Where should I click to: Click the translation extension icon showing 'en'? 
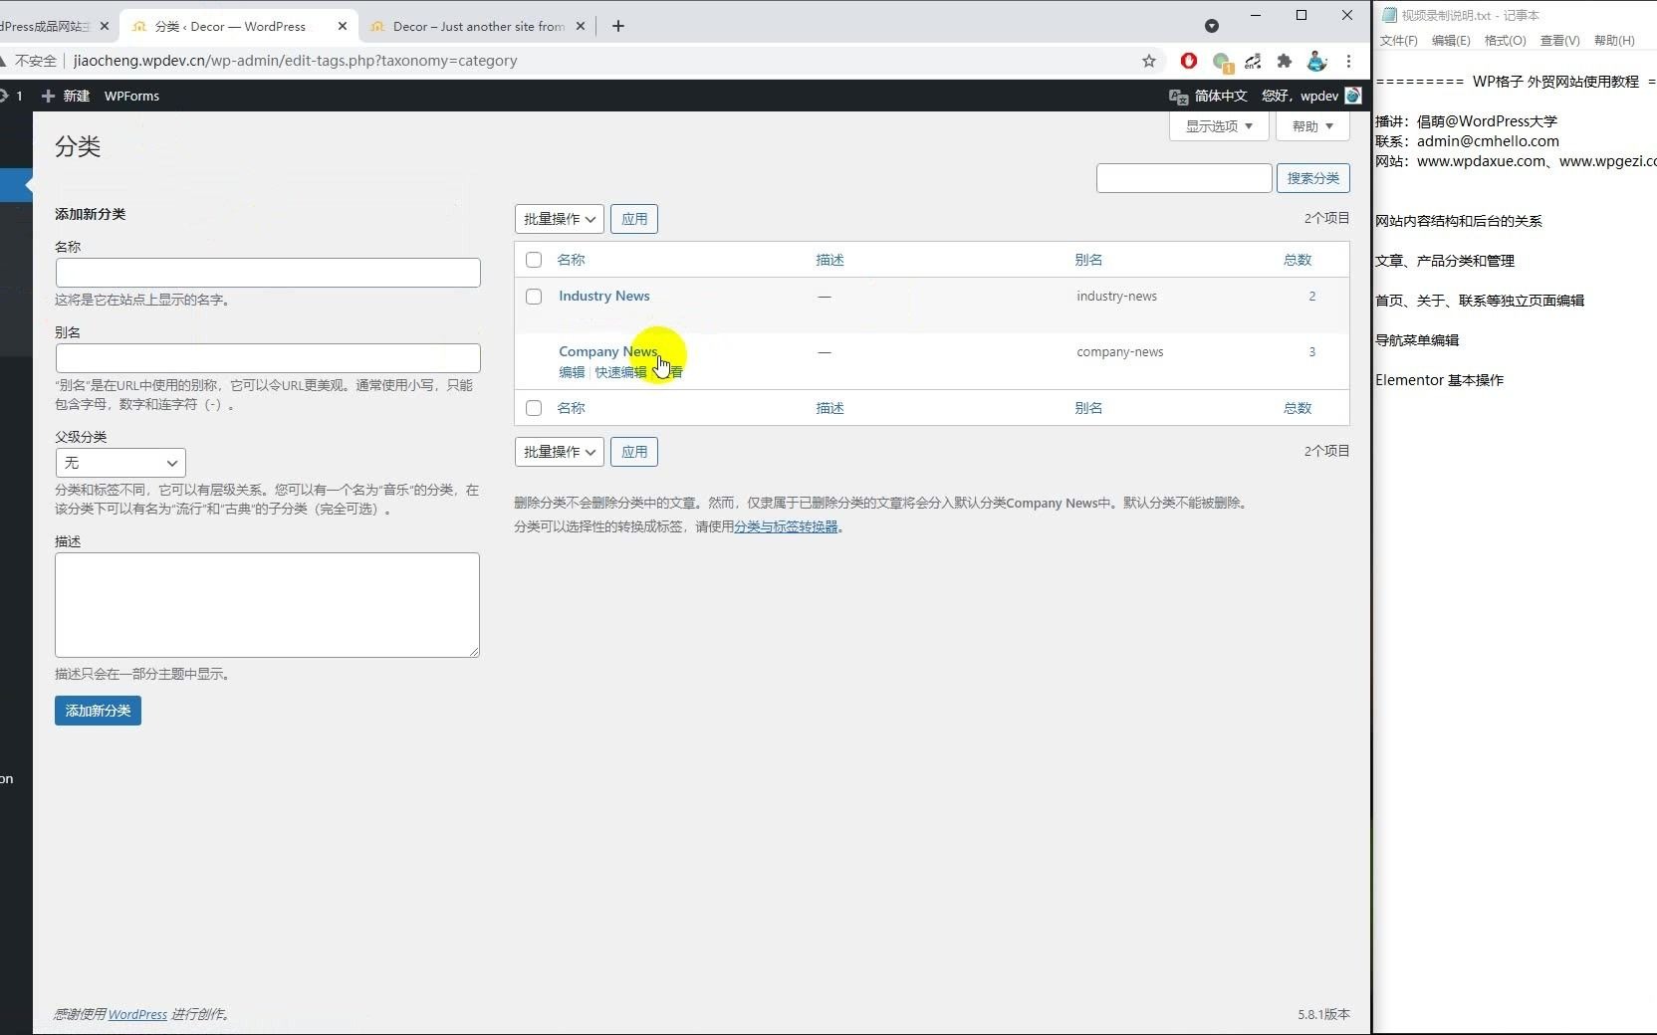click(1254, 61)
